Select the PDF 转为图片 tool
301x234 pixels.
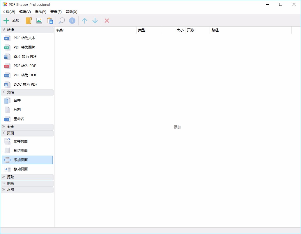pos(24,47)
